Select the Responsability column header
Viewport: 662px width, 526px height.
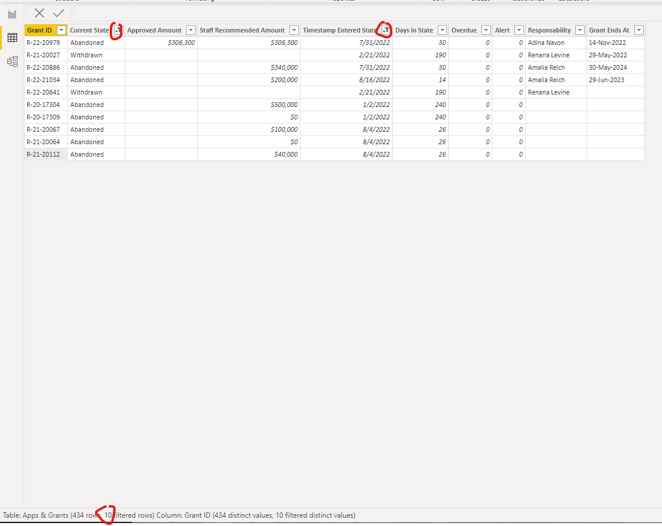pos(549,30)
